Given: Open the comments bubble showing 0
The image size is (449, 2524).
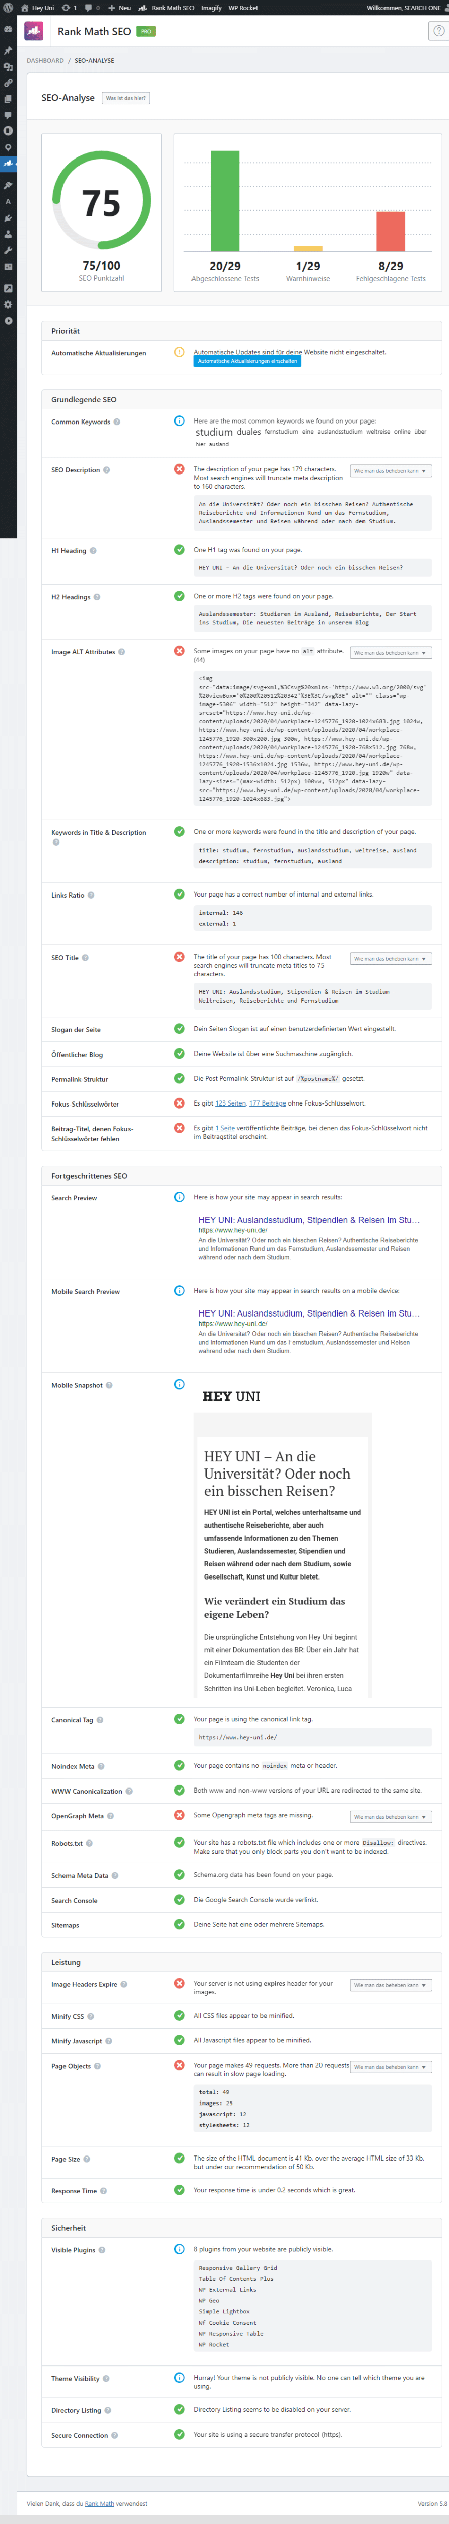Looking at the screenshot, I should tap(92, 7).
